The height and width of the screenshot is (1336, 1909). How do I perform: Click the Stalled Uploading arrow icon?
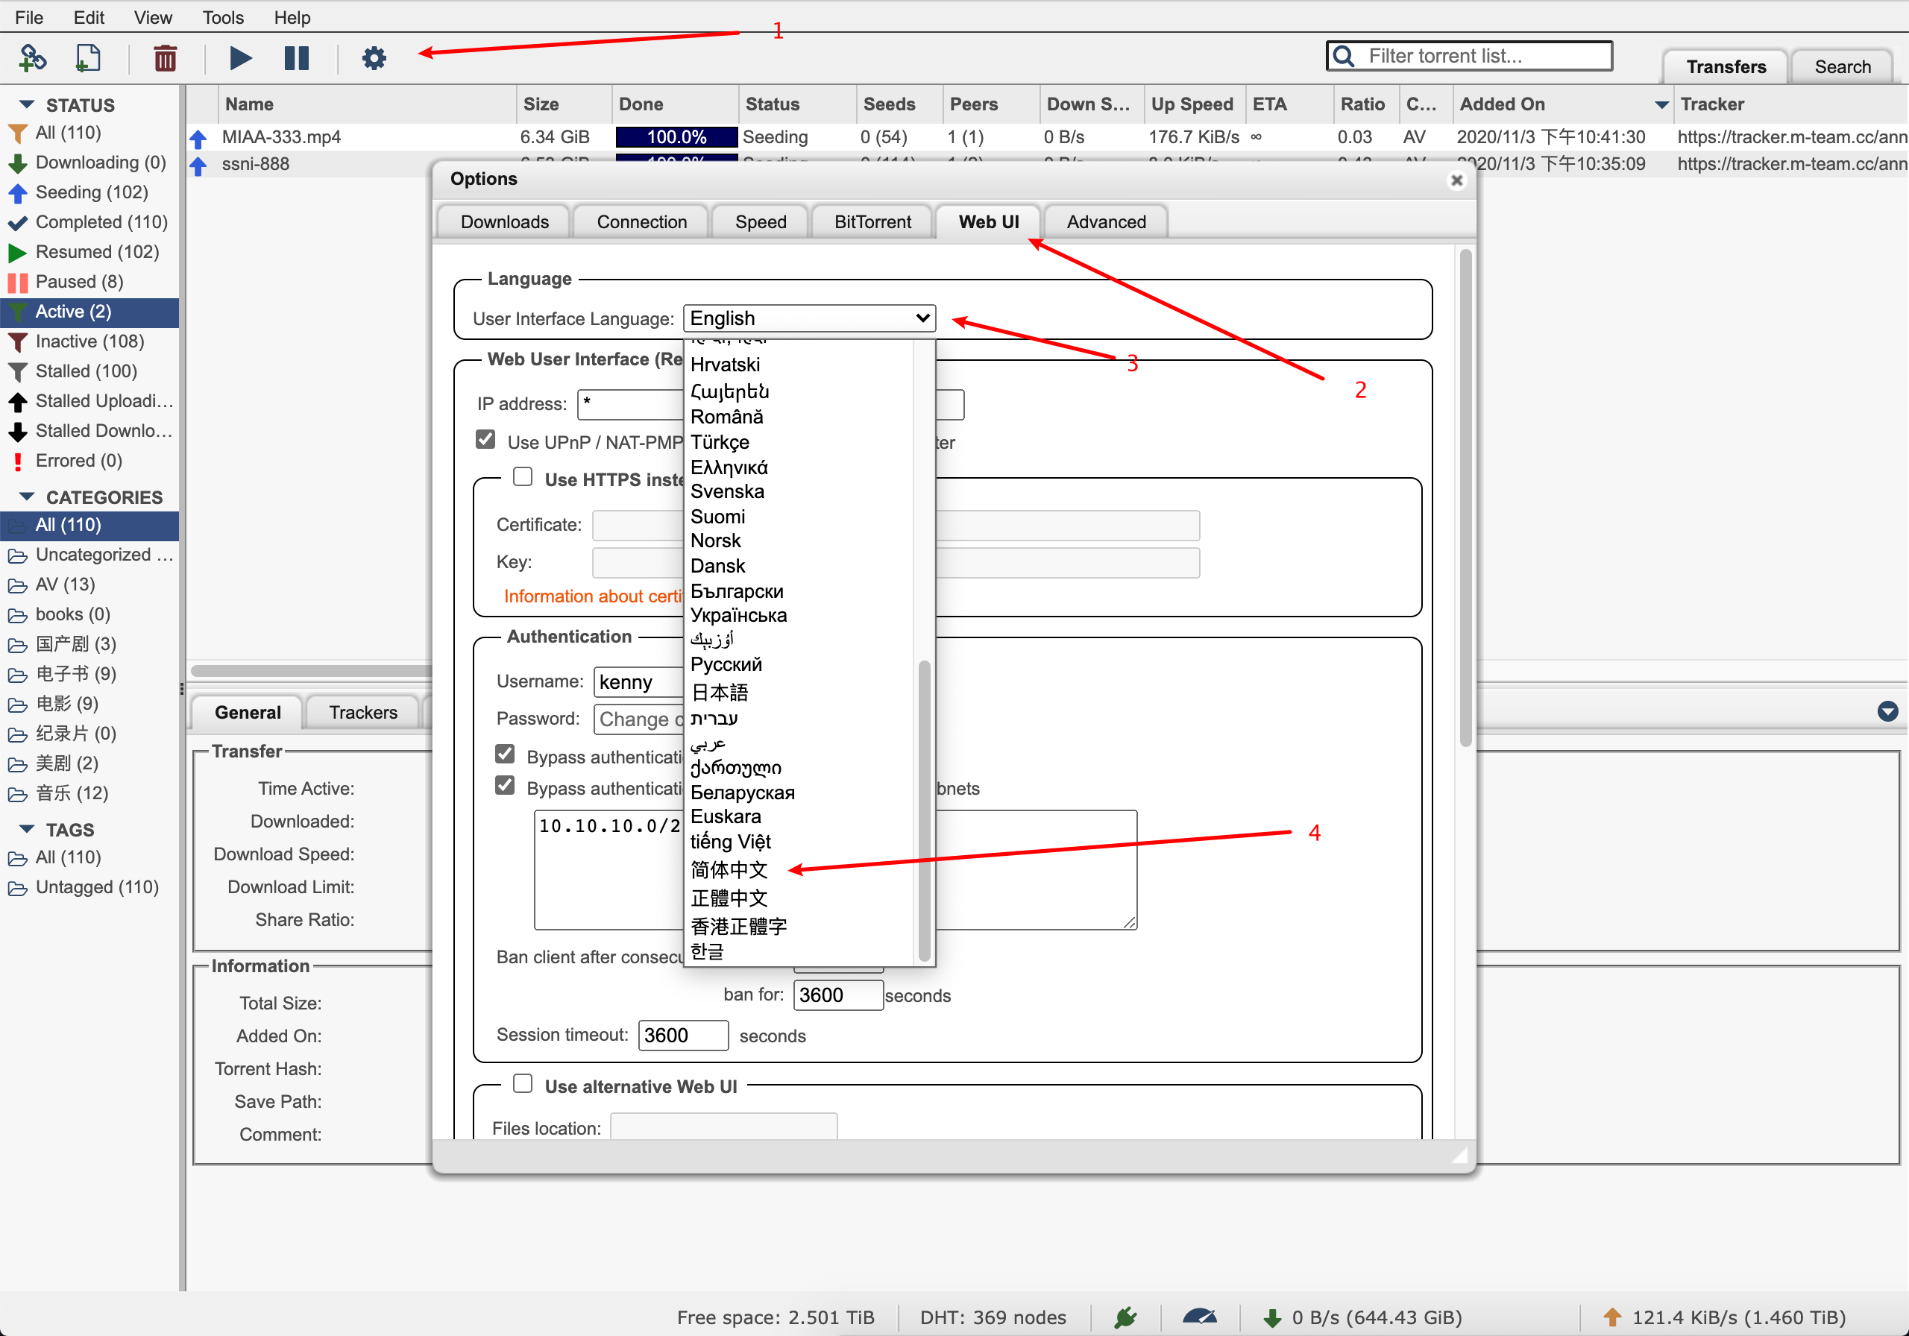(x=17, y=402)
